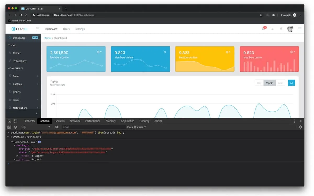Click the eye watch-expression icon in DevTools

click(x=56, y=127)
